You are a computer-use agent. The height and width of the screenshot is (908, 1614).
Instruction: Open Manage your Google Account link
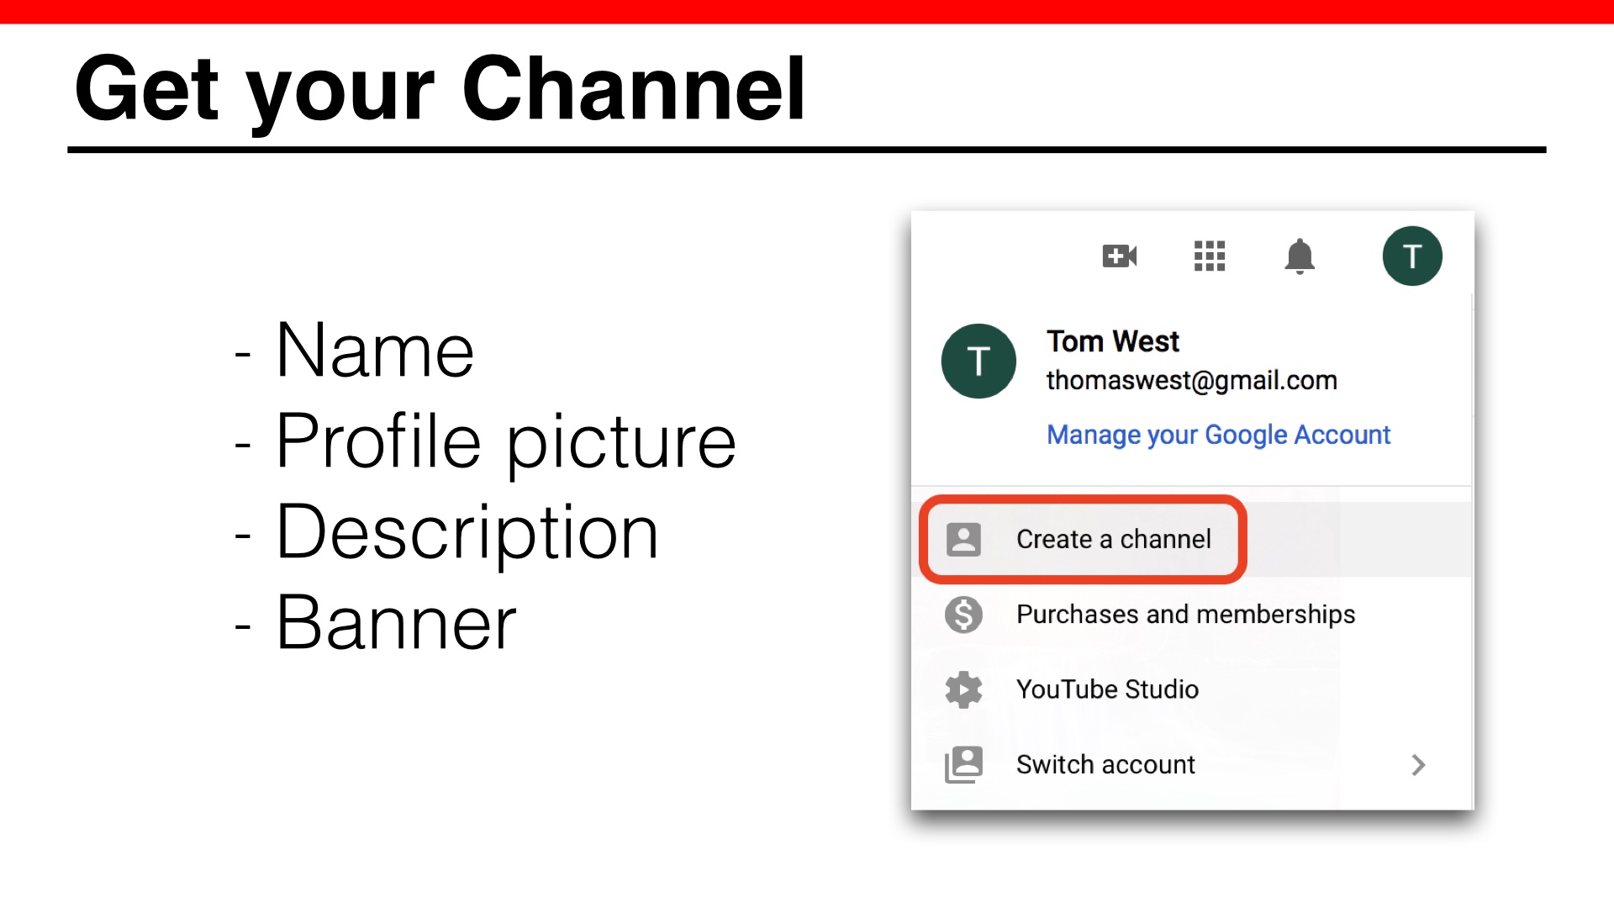pyautogui.click(x=1218, y=435)
